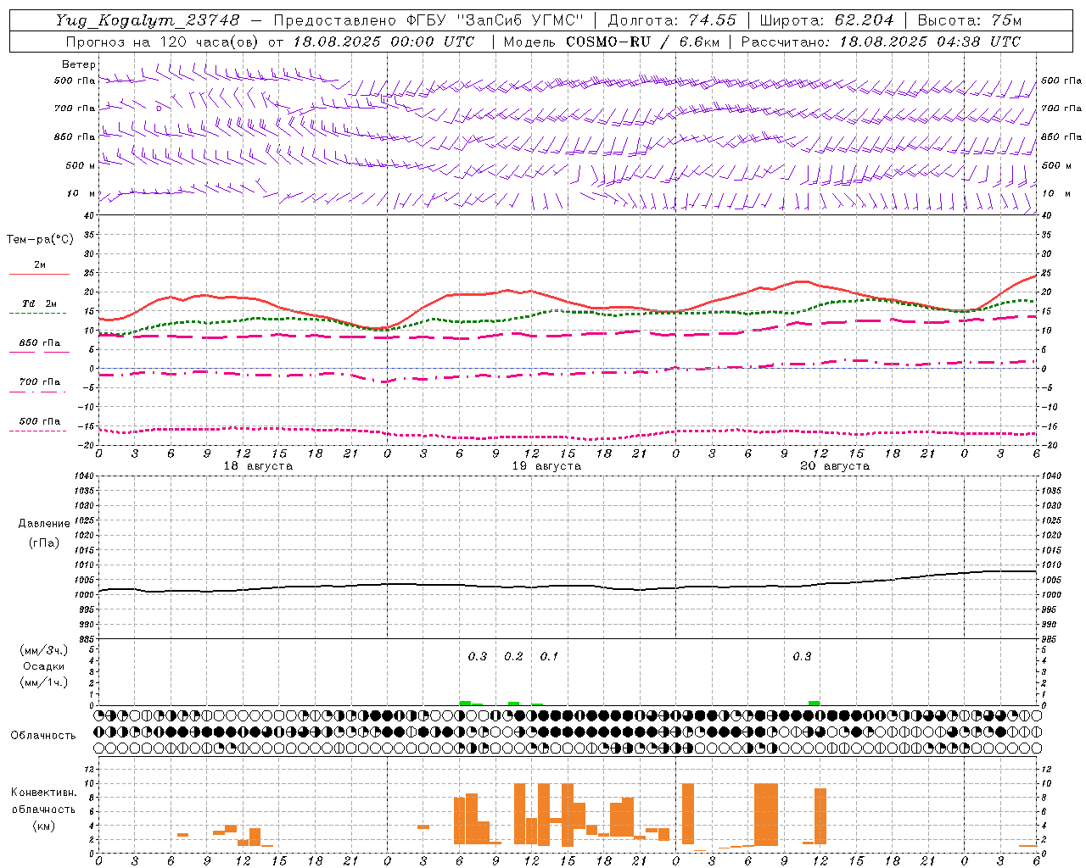Click the 18 августа date label
Screen dimensions: 1086x868
click(258, 466)
